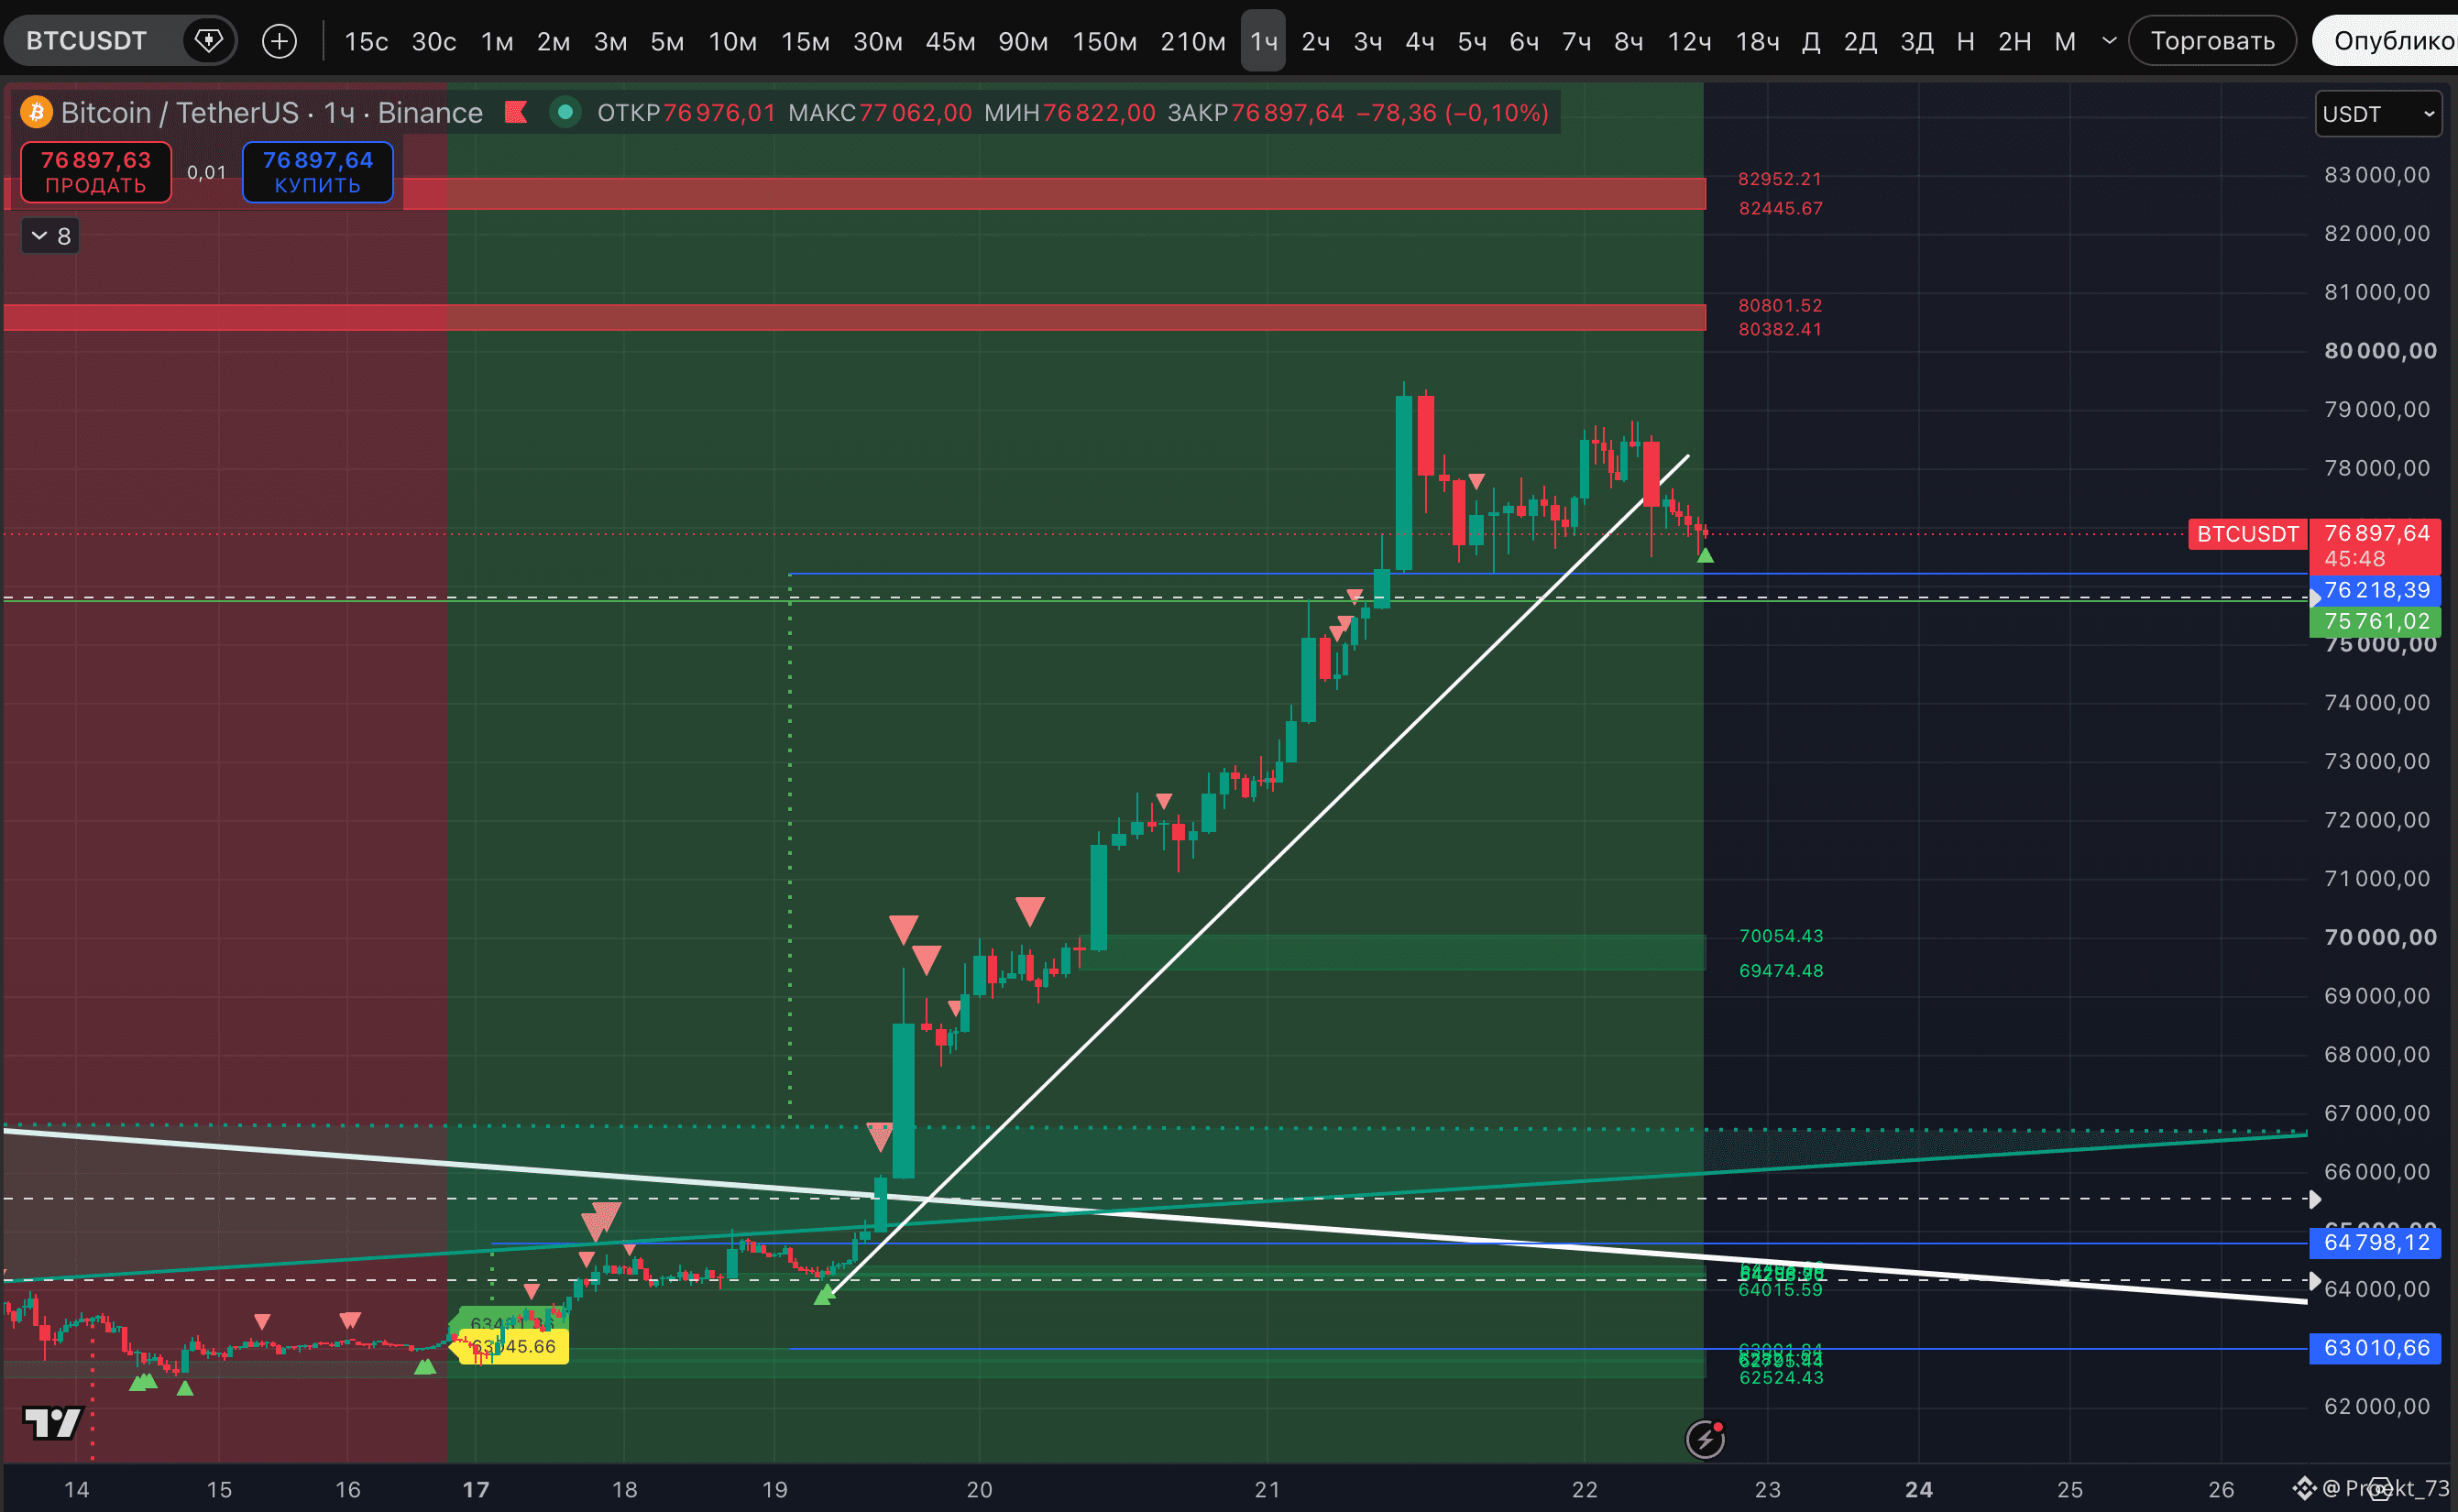Click the red flag icon in legend
Viewport: 2458px width, 1512px height.
[x=516, y=112]
